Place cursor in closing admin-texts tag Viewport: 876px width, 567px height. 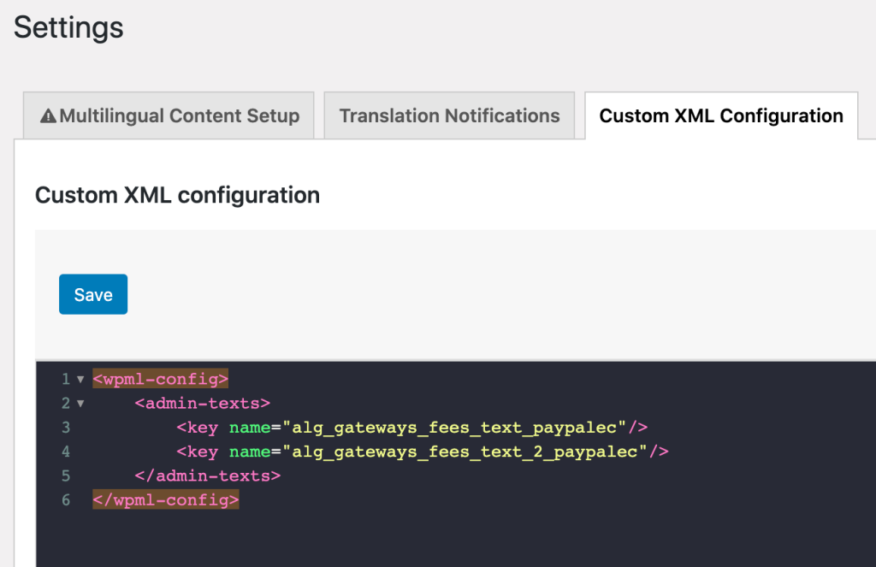coord(207,476)
